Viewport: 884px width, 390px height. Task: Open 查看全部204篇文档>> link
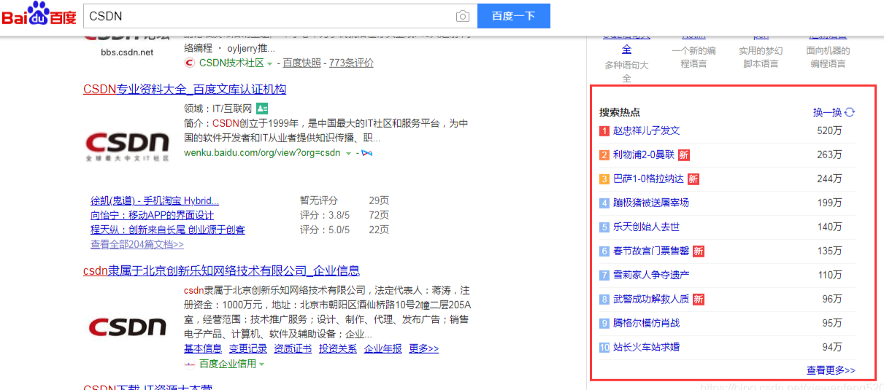pyautogui.click(x=137, y=244)
